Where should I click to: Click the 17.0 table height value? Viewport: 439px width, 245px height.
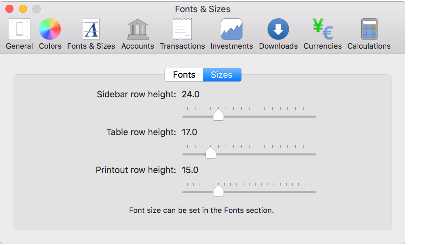pyautogui.click(x=189, y=132)
